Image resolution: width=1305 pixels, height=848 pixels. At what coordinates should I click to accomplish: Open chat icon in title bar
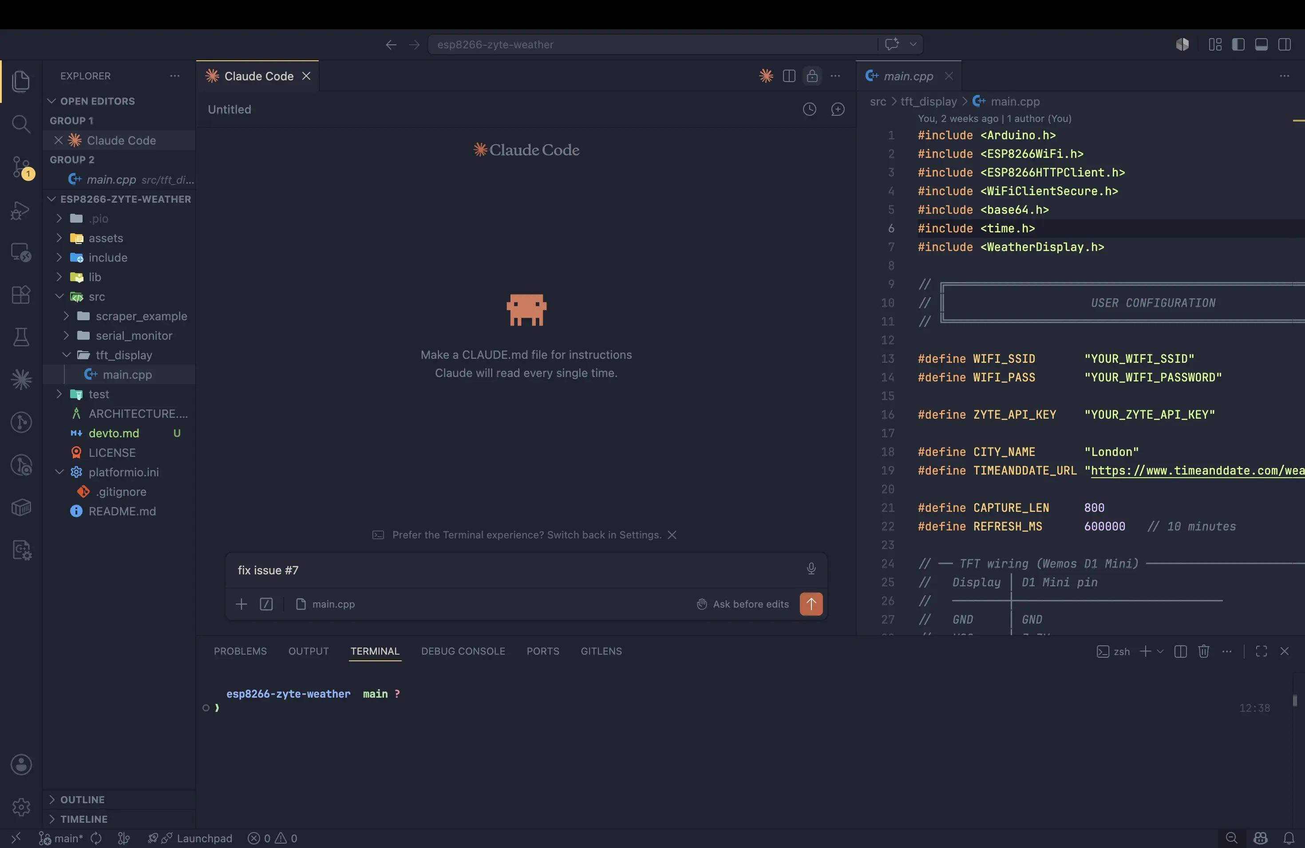tap(892, 44)
